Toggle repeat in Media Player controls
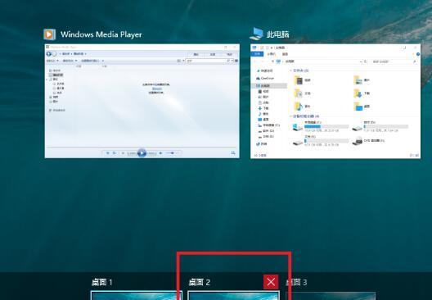 [x=114, y=153]
